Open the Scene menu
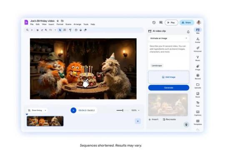 pos(68,24)
